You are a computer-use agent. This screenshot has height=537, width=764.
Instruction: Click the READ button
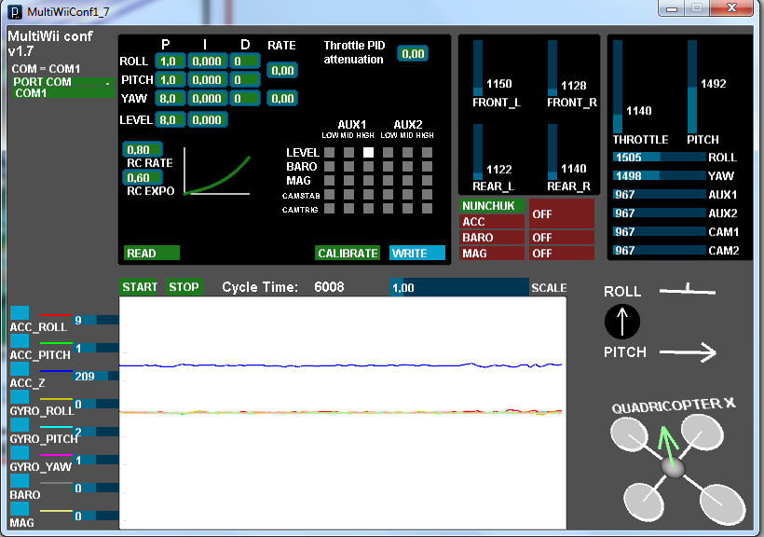[152, 254]
